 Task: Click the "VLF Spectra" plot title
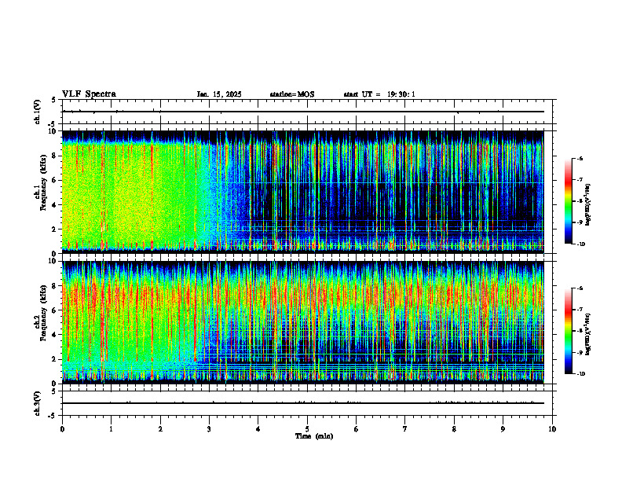click(89, 94)
